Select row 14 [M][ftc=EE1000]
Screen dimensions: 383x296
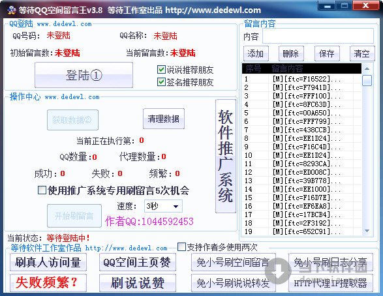point(302,189)
